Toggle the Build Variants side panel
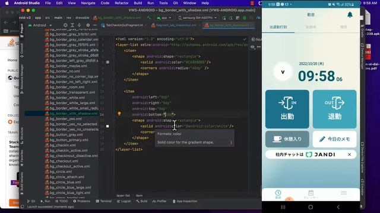The width and height of the screenshot is (380, 213). (x=22, y=183)
